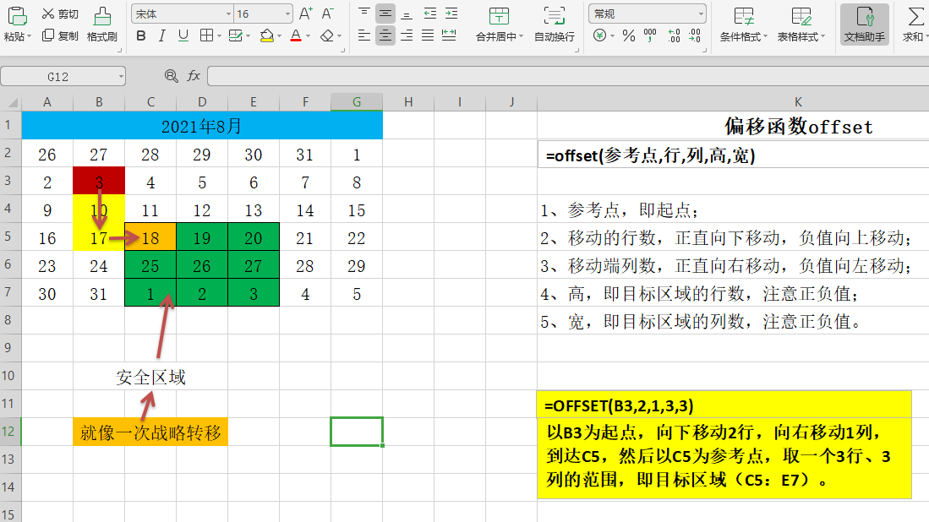Toggle horizontal center alignment
The height and width of the screenshot is (522, 929).
pyautogui.click(x=385, y=36)
